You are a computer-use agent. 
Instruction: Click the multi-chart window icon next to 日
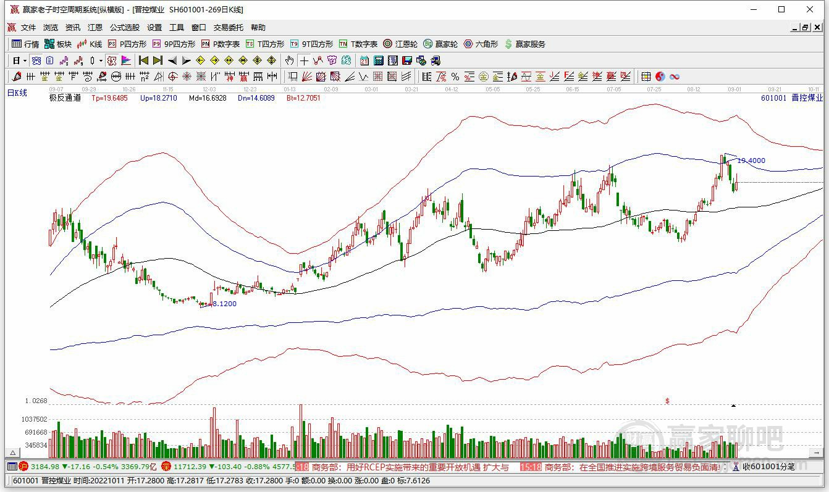(x=36, y=60)
